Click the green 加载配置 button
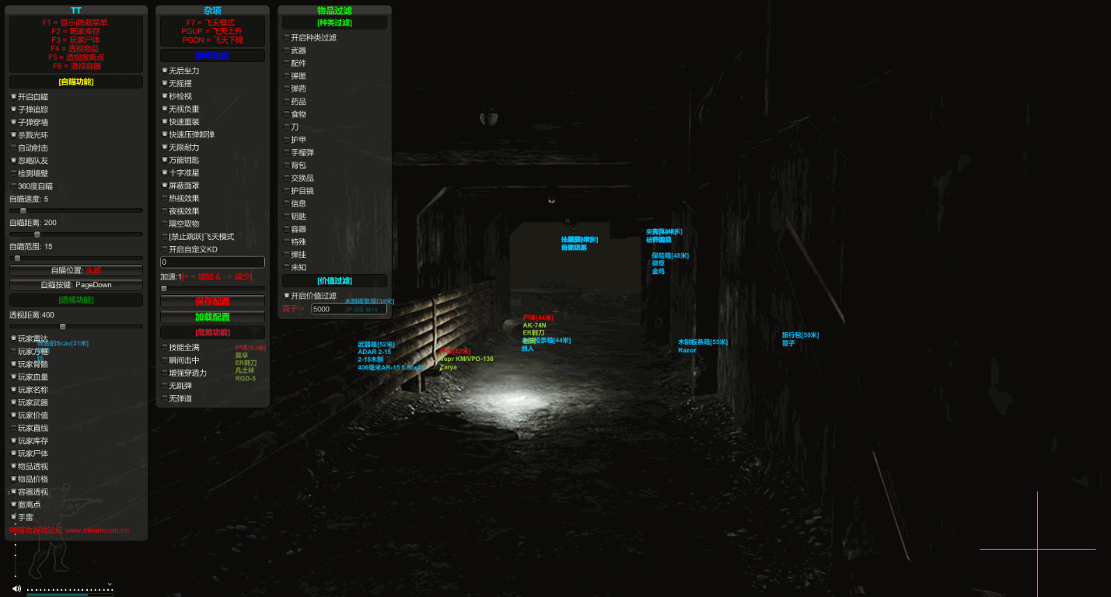 (212, 317)
